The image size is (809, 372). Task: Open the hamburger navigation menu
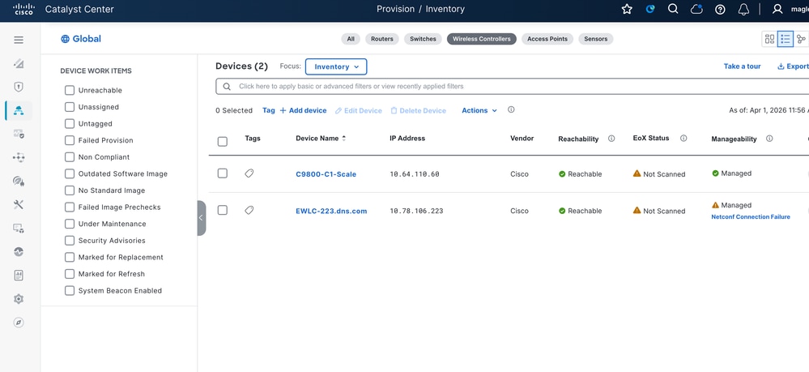pyautogui.click(x=19, y=40)
